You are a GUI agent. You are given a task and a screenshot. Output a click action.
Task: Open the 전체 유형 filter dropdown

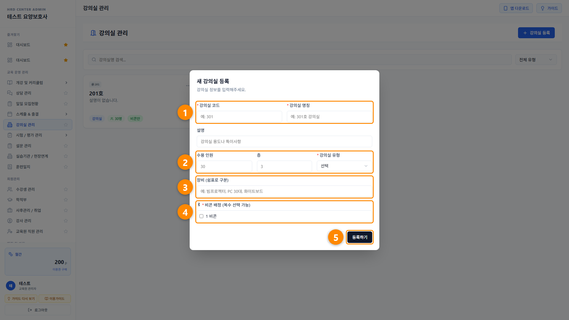(536, 60)
